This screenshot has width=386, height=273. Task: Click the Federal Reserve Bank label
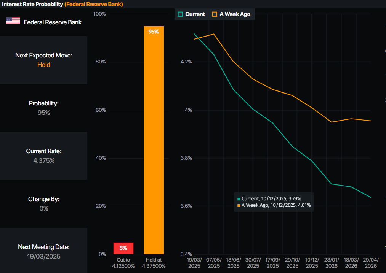coord(53,22)
